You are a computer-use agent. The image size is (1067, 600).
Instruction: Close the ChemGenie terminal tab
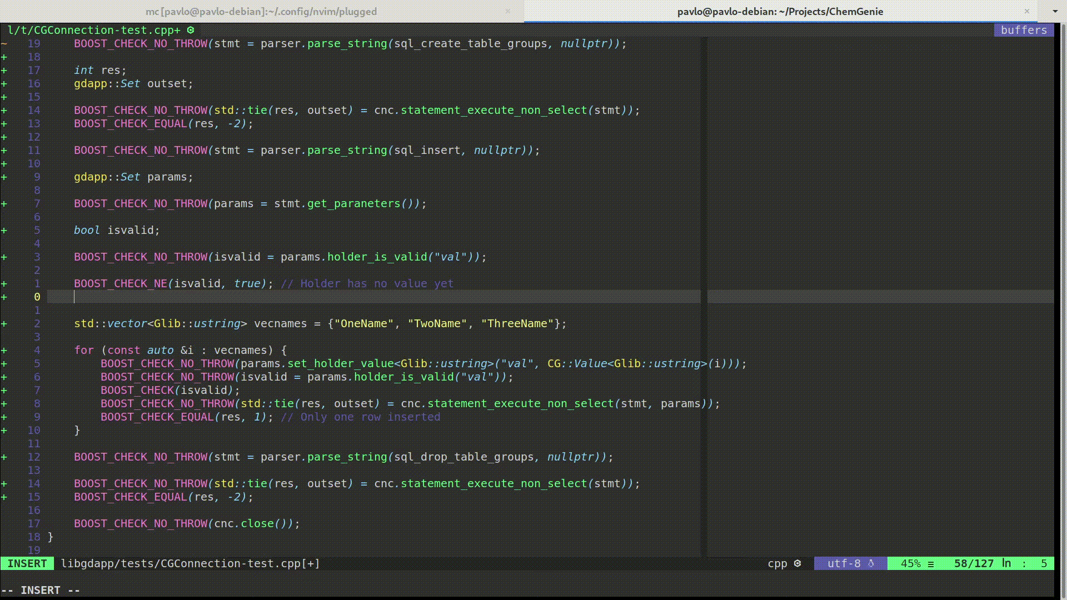coord(1026,11)
